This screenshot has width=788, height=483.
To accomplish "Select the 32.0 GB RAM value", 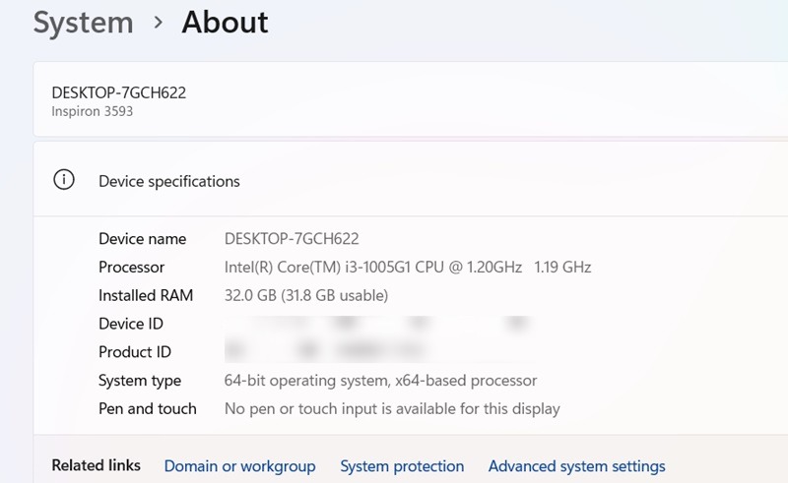I will pos(306,295).
